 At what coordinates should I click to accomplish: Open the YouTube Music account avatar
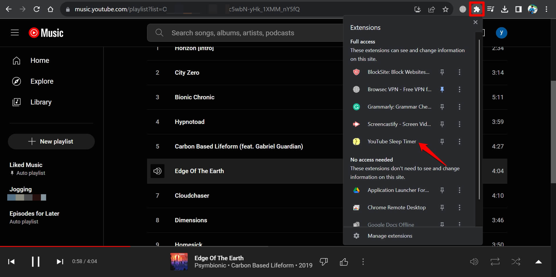pos(501,33)
